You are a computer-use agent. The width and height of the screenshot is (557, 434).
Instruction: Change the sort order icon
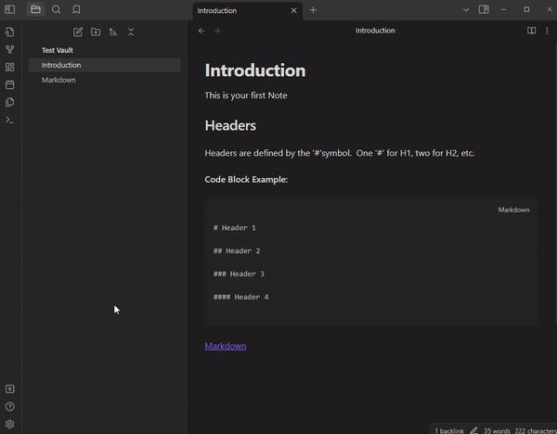point(113,32)
